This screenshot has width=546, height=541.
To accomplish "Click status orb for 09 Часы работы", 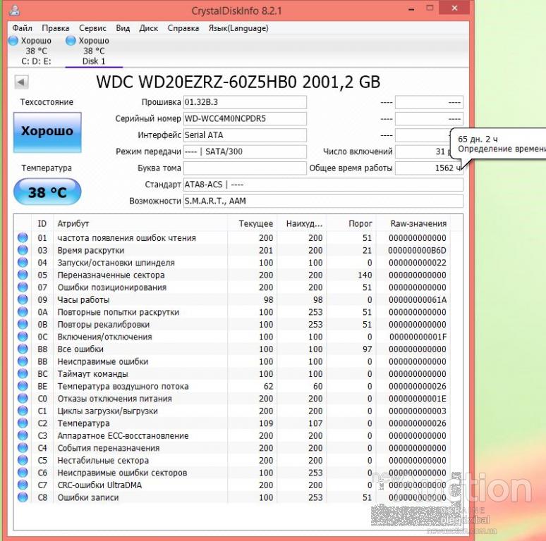I will coord(23,299).
